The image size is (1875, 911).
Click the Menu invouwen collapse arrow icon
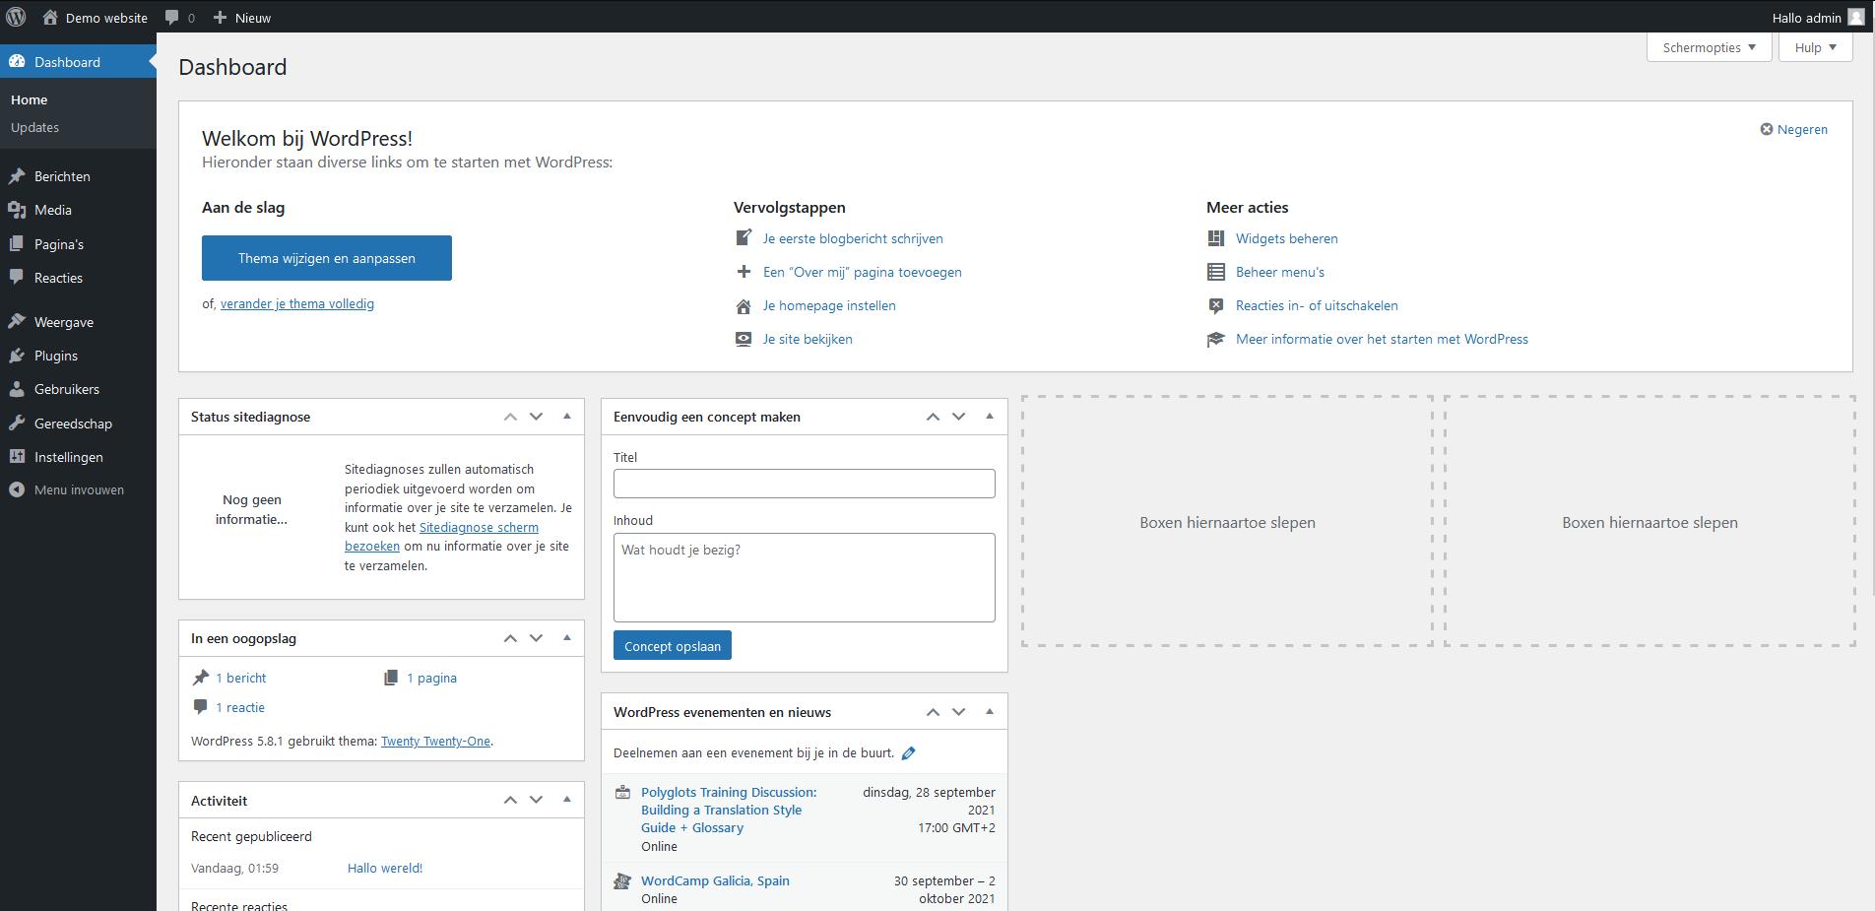click(17, 489)
